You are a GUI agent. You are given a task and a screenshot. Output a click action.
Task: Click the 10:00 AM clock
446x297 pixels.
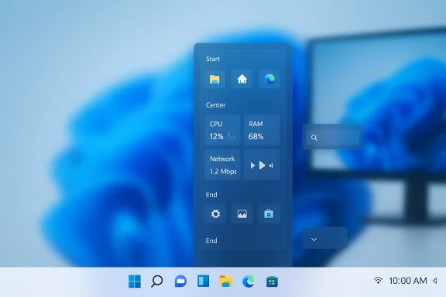pos(408,281)
